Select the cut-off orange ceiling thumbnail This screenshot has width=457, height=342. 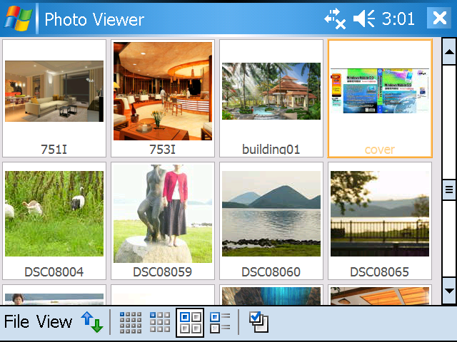coord(380,296)
